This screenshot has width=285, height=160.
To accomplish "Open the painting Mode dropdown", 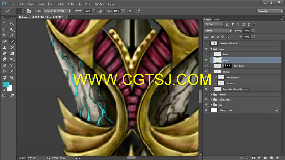I will coord(57,11).
